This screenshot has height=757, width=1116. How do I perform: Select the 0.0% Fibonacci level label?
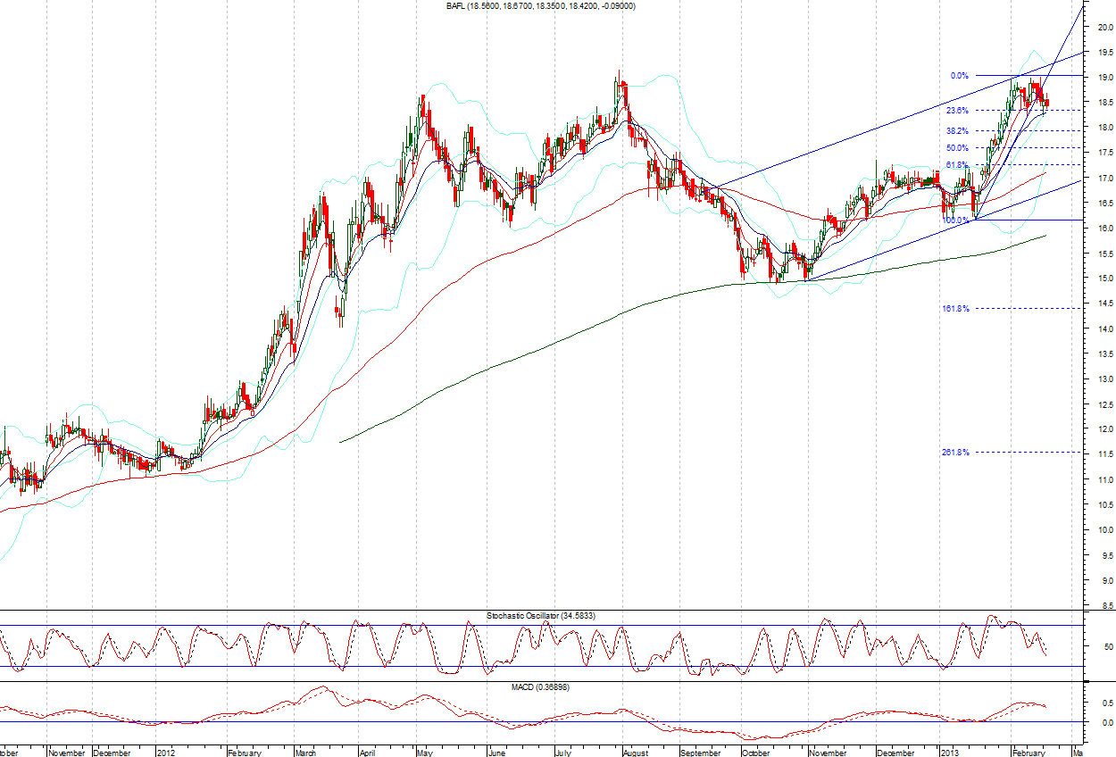[960, 76]
